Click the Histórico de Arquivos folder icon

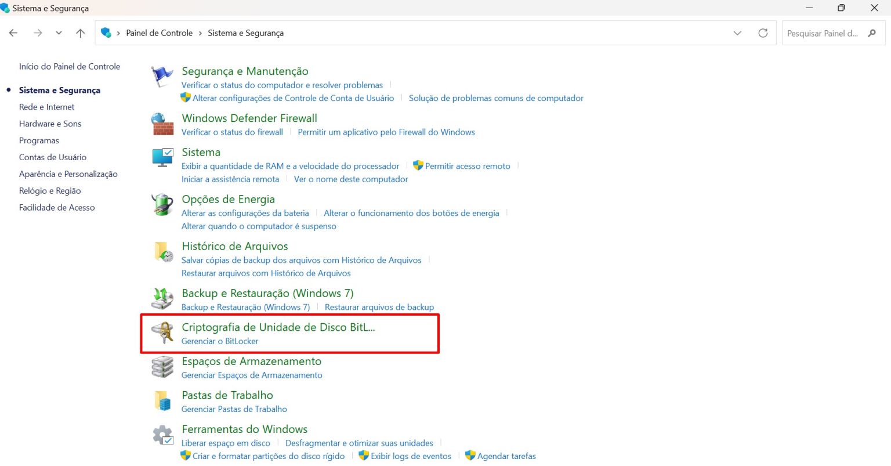click(x=163, y=252)
